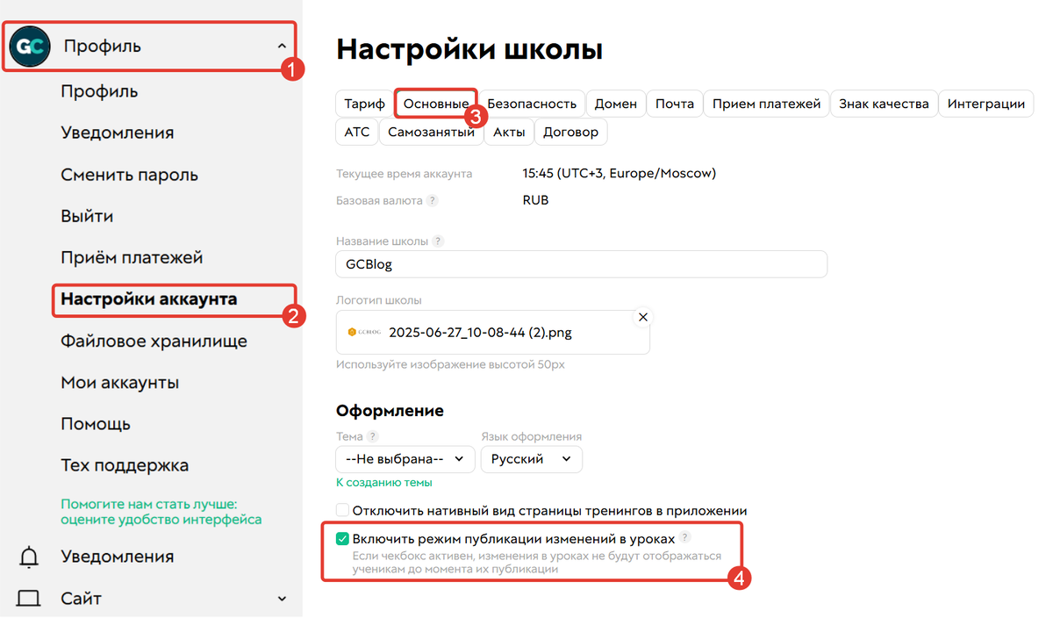Viewport: 1053px width, 618px height.
Task: Enable отключить нативный вид страницы тренингов
Action: click(342, 508)
